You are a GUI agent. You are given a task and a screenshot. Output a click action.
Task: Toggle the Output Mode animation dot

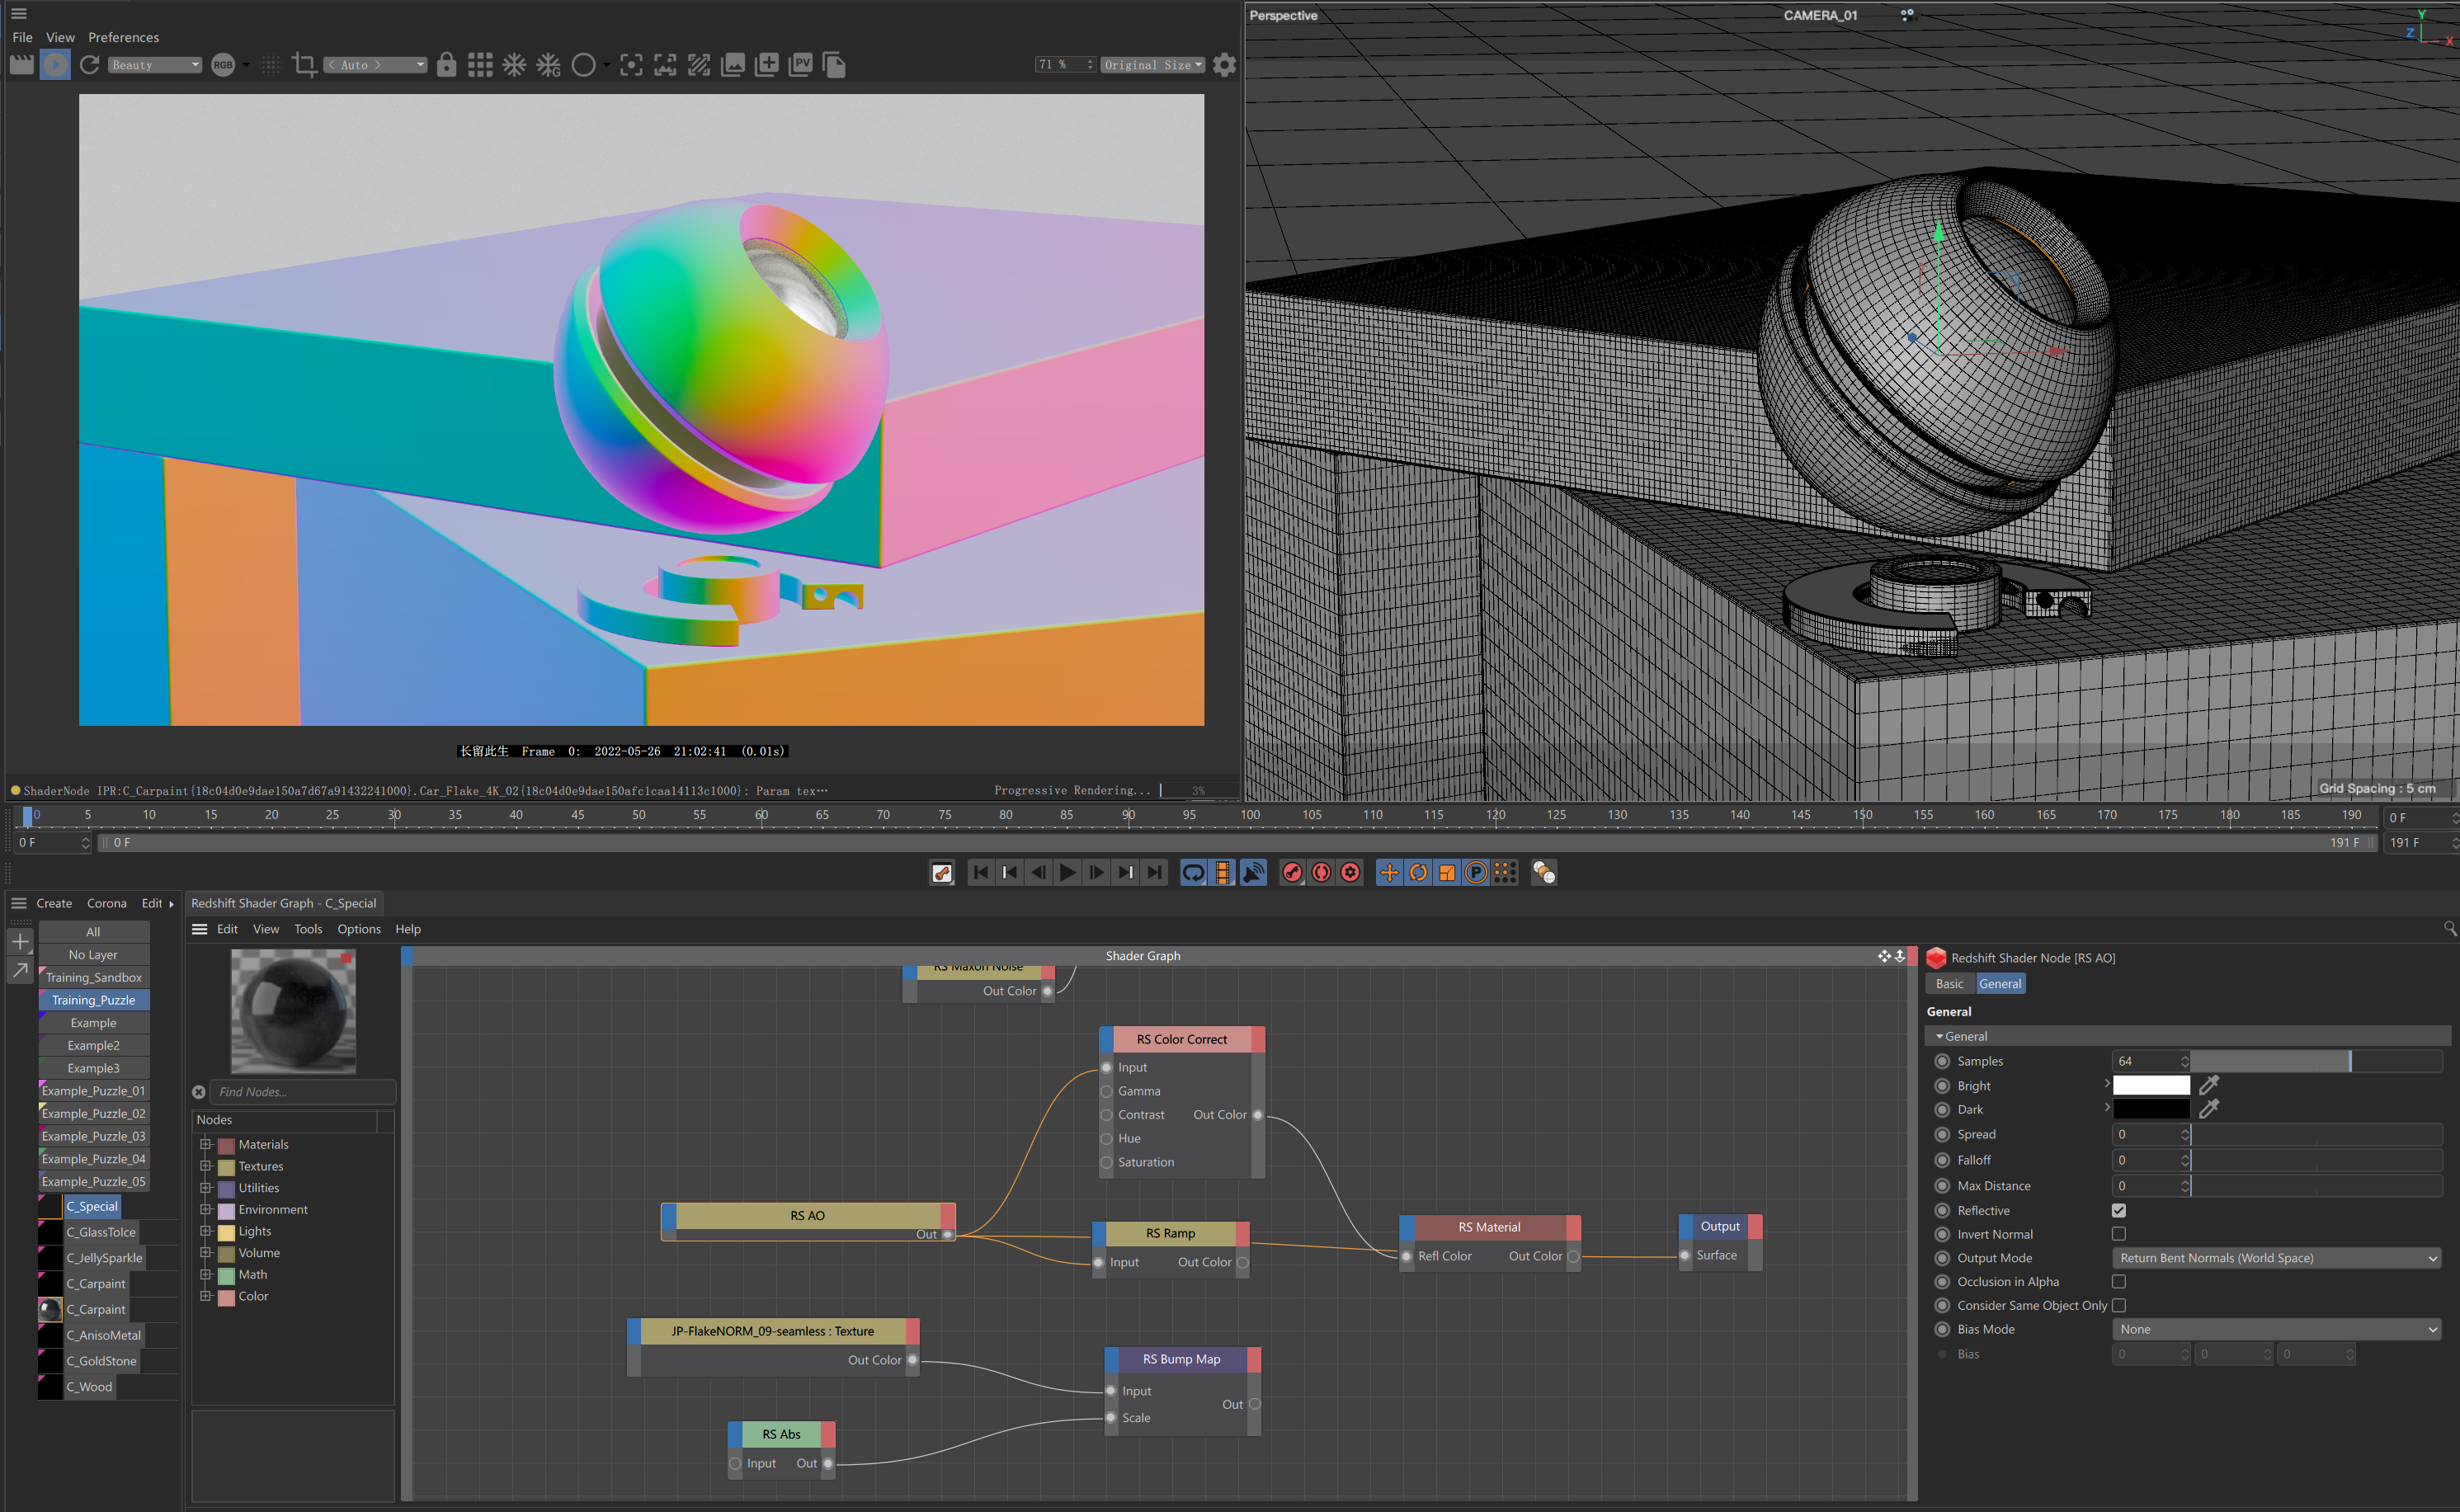pyautogui.click(x=1942, y=1258)
